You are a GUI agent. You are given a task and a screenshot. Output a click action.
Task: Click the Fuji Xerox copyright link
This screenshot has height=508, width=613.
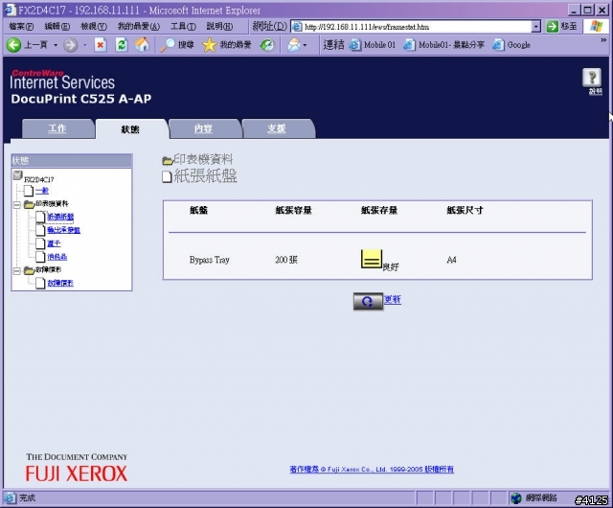point(372,470)
